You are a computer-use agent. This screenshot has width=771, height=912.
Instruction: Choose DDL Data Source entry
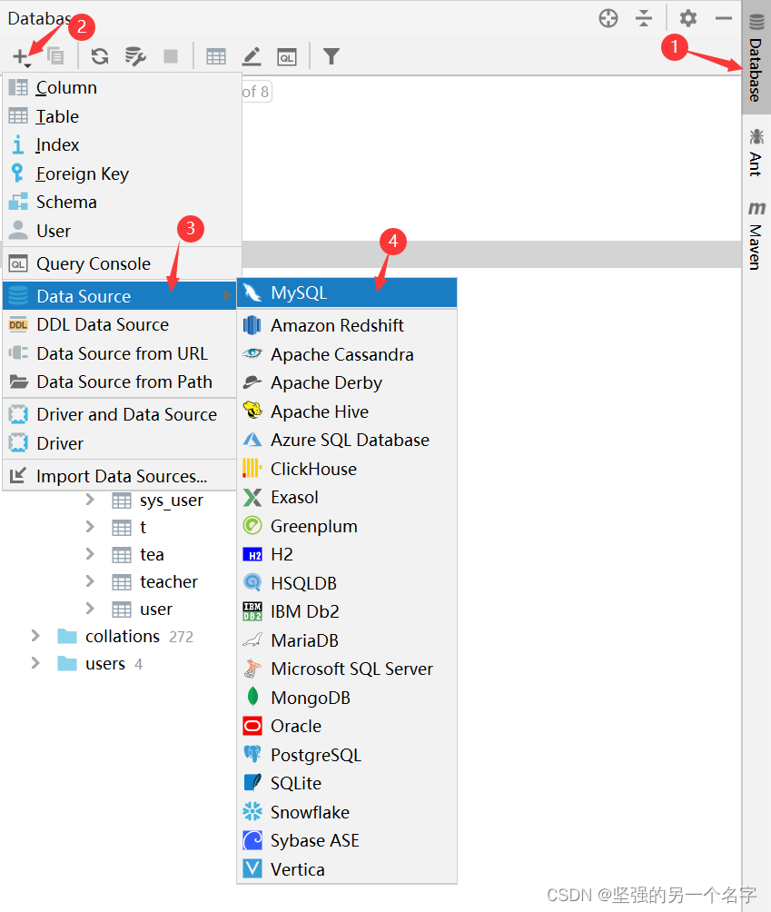(x=120, y=324)
